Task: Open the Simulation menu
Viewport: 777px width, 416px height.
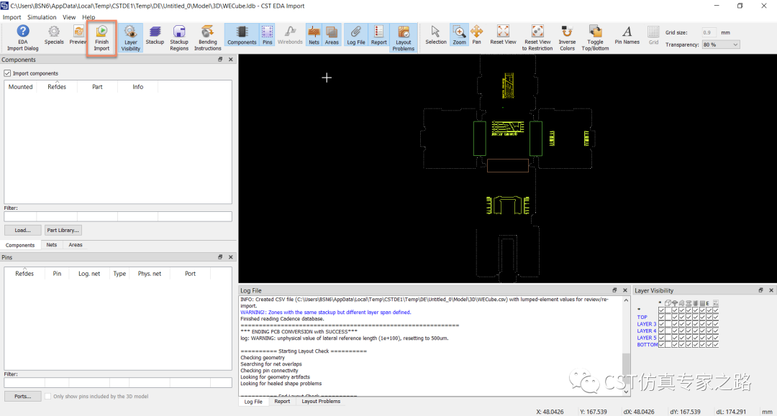Action: (42, 17)
